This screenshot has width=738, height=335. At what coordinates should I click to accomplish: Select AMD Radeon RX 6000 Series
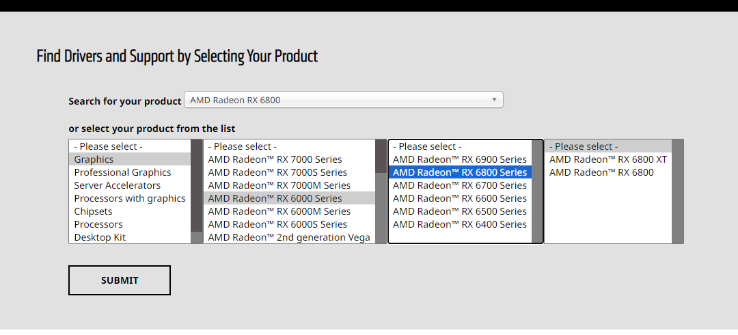[x=275, y=198]
